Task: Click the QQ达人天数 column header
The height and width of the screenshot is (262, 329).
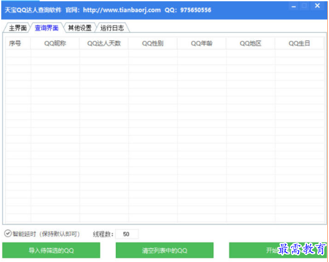Action: [x=104, y=43]
